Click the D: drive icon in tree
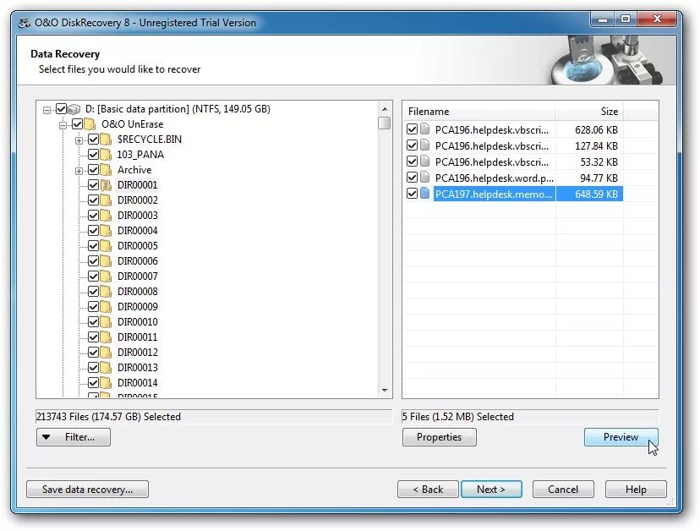 [x=74, y=109]
